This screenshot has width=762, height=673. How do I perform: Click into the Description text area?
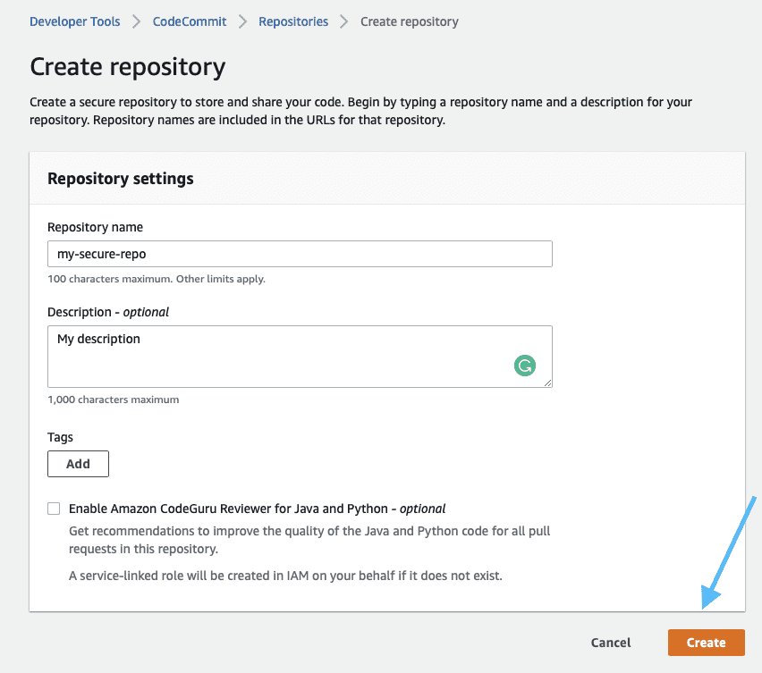pyautogui.click(x=300, y=357)
